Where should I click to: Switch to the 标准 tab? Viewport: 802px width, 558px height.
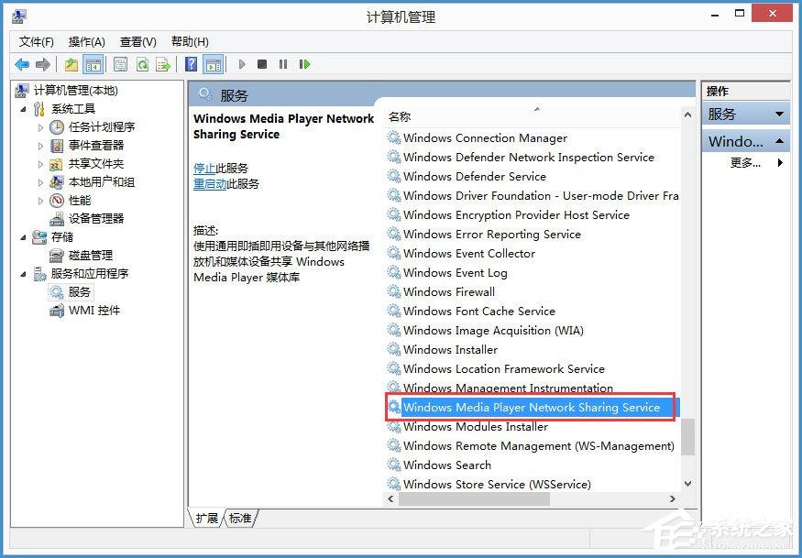238,518
